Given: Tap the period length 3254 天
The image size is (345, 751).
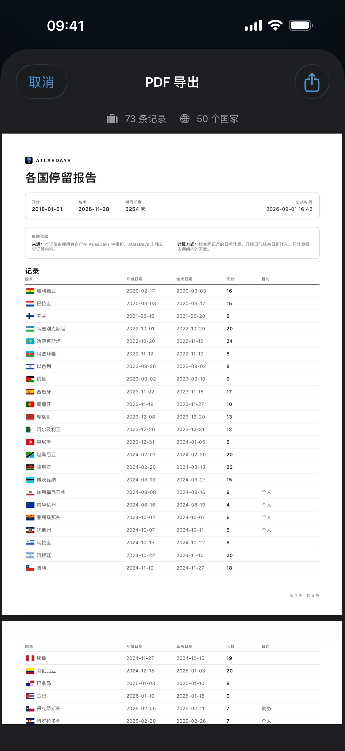Looking at the screenshot, I should 136,209.
